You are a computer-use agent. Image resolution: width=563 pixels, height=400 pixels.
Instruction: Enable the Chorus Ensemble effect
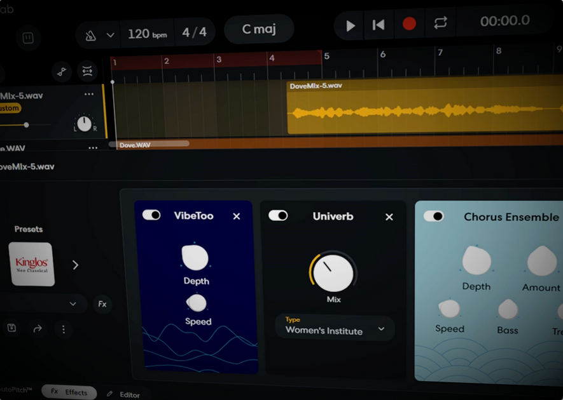coord(433,216)
